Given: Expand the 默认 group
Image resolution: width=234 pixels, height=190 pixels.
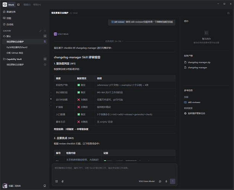Looking at the screenshot, I should point(7,36).
